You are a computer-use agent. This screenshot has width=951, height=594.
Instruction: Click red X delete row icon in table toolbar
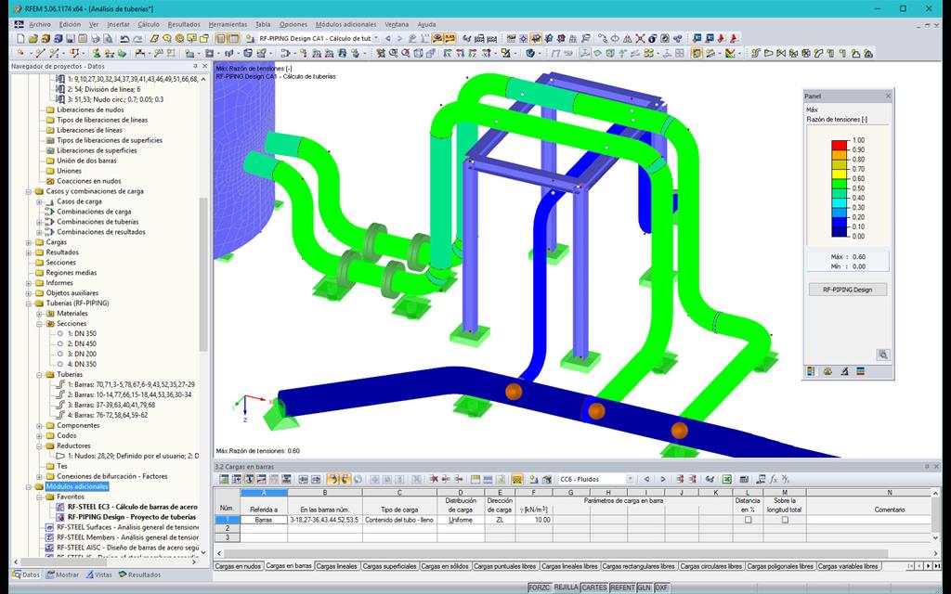pyautogui.click(x=434, y=480)
